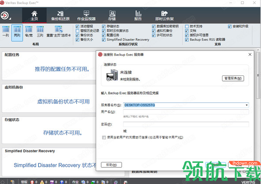Click 虚拟机备份状态不可用 text

(x=63, y=101)
